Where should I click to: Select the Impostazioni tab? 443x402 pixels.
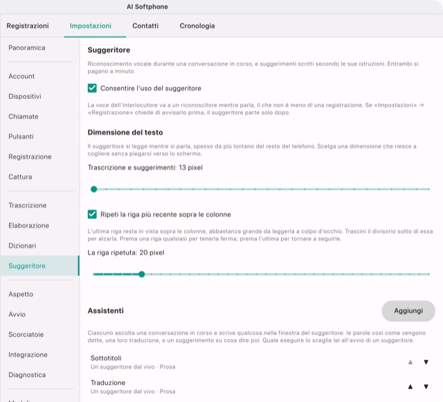tap(91, 26)
